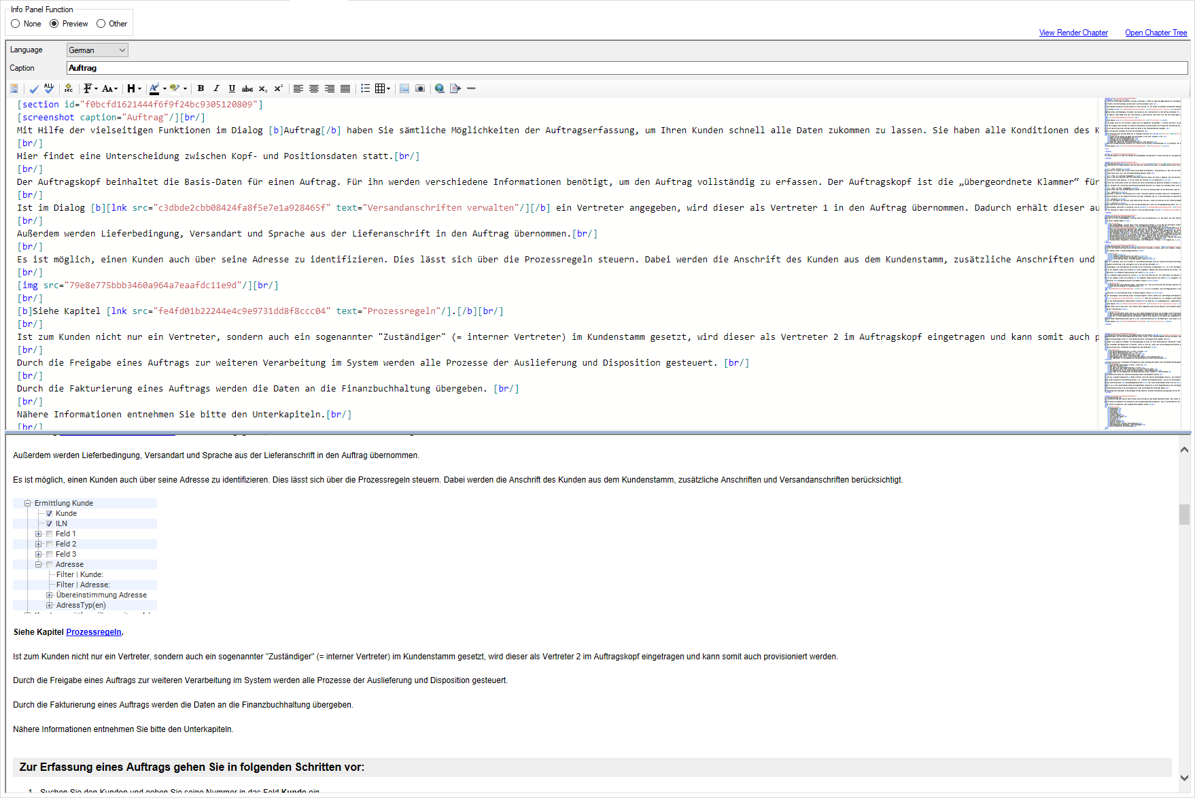Click the insert document page icon
Image resolution: width=1195 pixels, height=798 pixels.
pyautogui.click(x=455, y=88)
